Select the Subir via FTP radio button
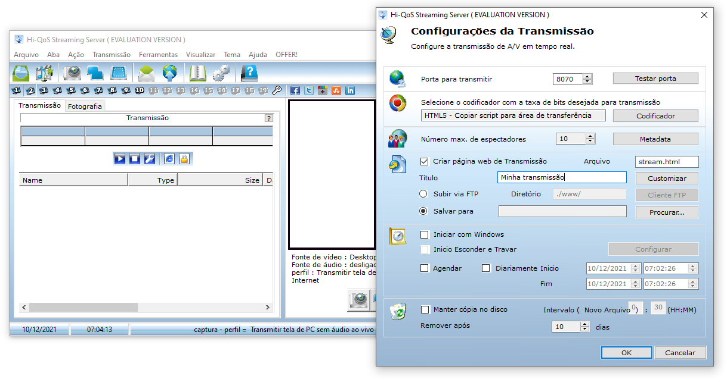The image size is (727, 379). click(x=423, y=194)
